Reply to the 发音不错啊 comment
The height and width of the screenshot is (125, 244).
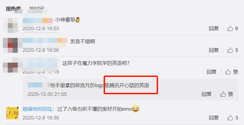coord(214,50)
